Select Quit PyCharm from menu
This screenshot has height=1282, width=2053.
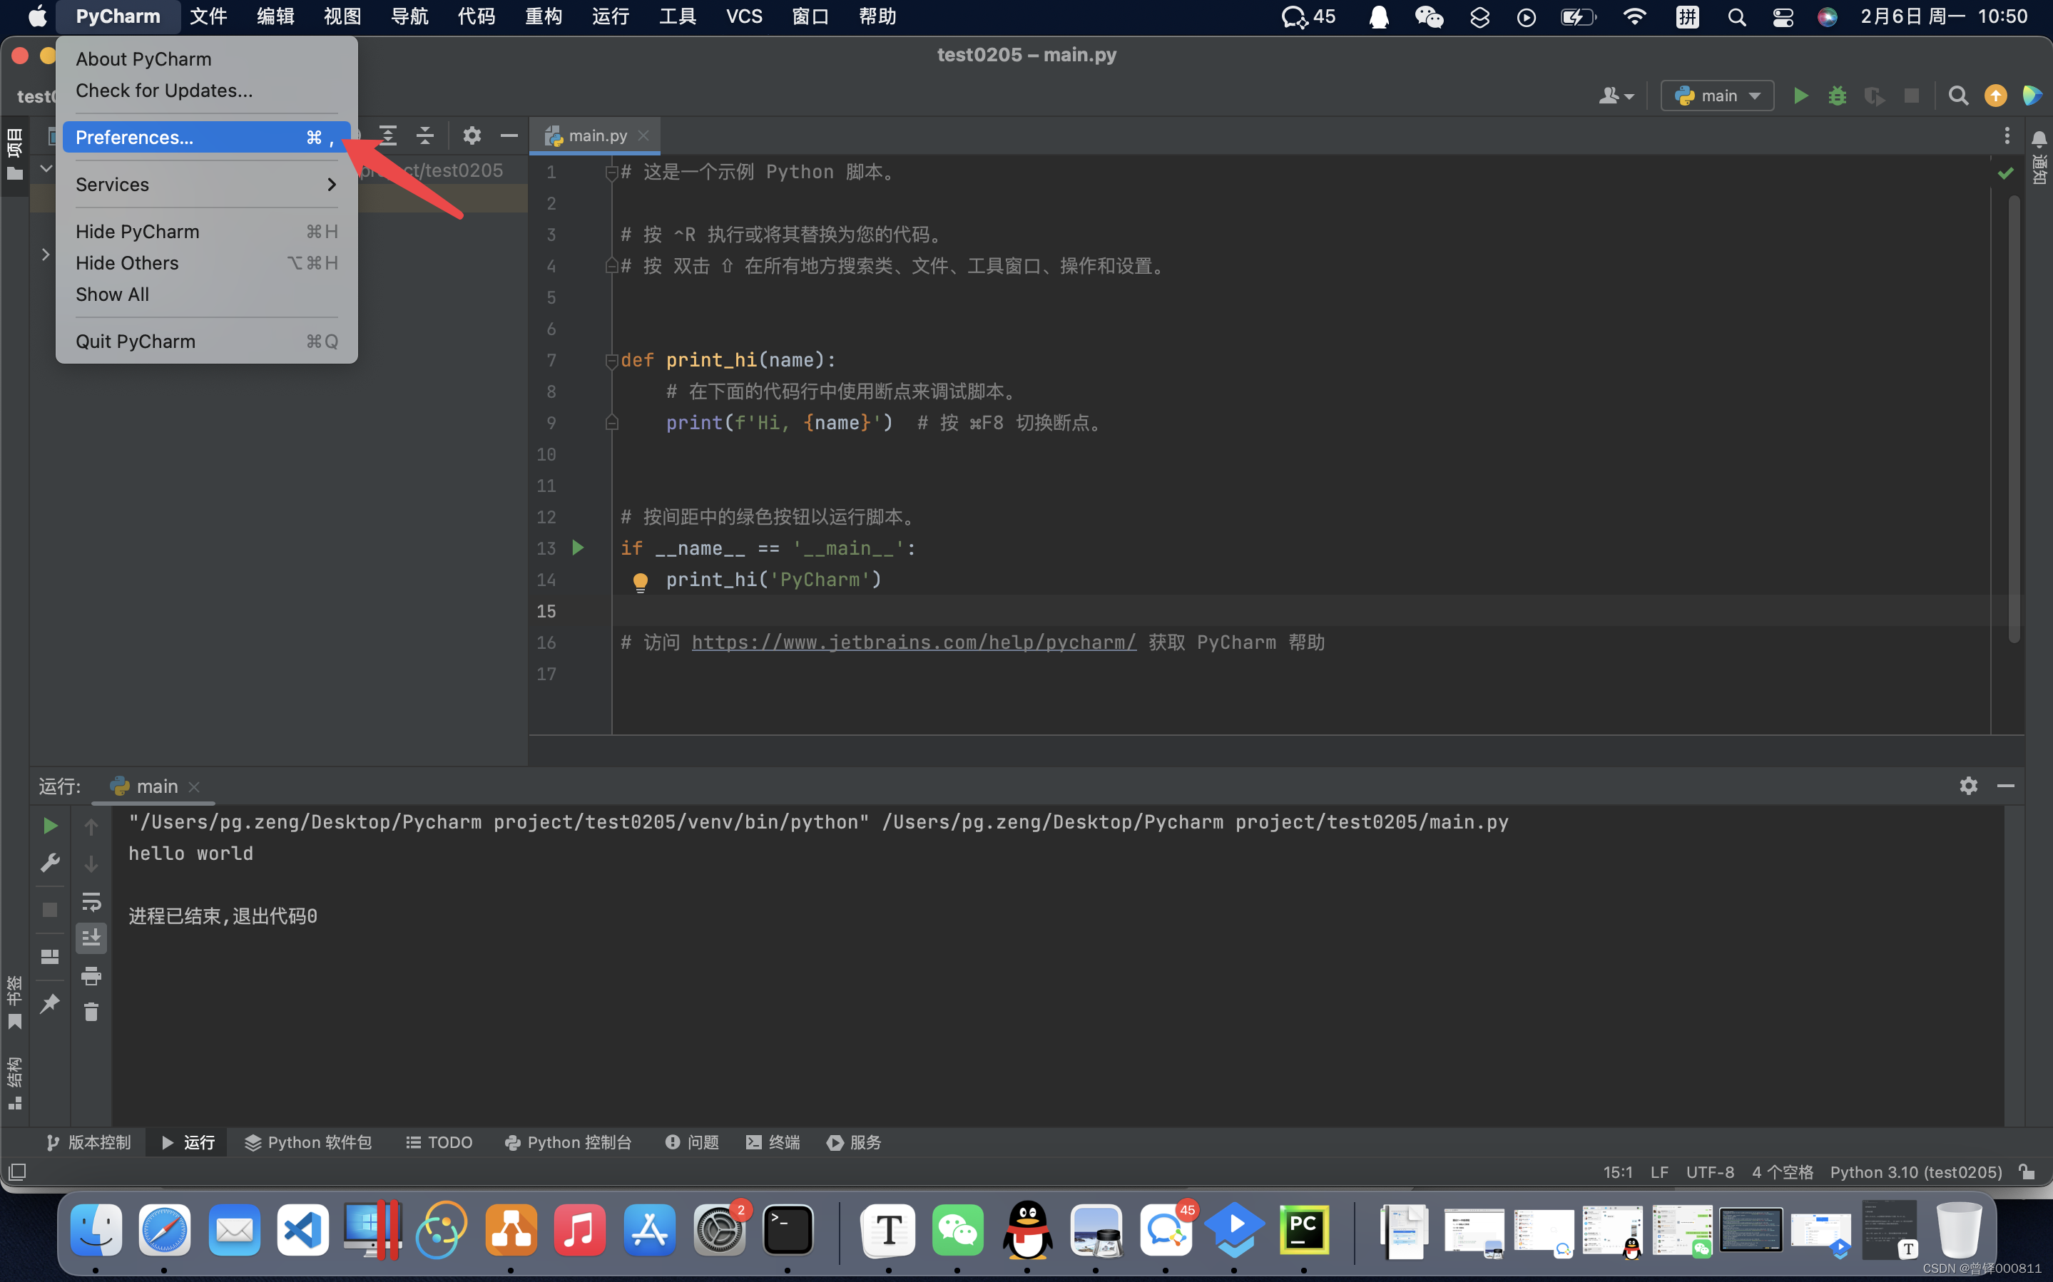coord(134,341)
